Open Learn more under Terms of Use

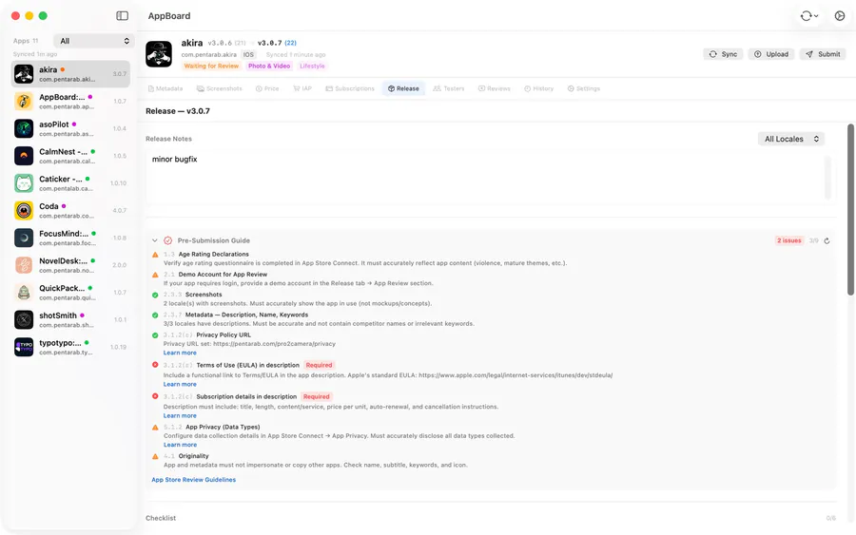point(180,385)
